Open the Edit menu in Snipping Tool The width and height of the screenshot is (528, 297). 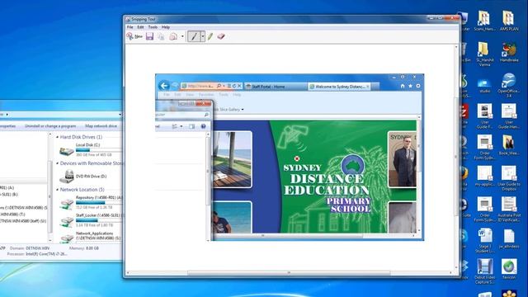[140, 27]
